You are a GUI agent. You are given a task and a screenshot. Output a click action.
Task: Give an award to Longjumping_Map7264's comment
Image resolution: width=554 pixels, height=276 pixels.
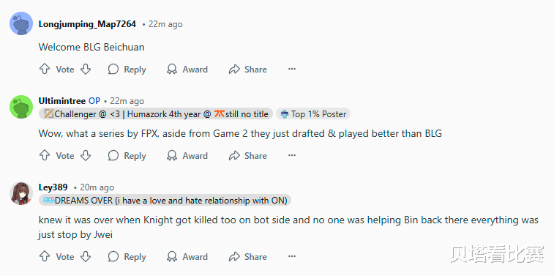(187, 70)
